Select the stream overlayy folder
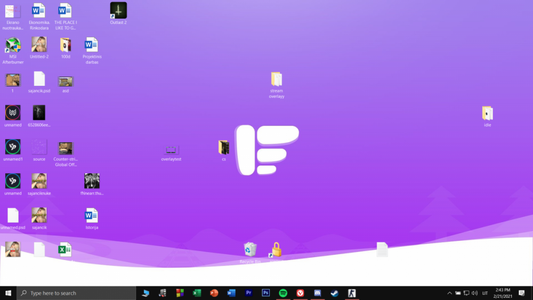The width and height of the screenshot is (533, 300). [276, 80]
